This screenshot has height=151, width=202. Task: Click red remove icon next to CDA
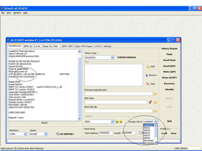pos(121,121)
